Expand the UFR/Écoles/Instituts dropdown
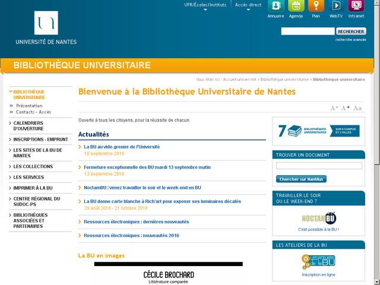Image resolution: width=380 pixels, height=285 pixels. [205, 7]
